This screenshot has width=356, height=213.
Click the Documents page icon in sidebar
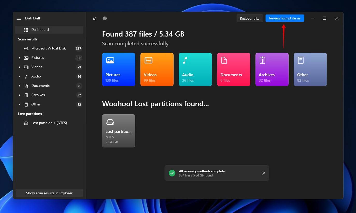coord(26,86)
